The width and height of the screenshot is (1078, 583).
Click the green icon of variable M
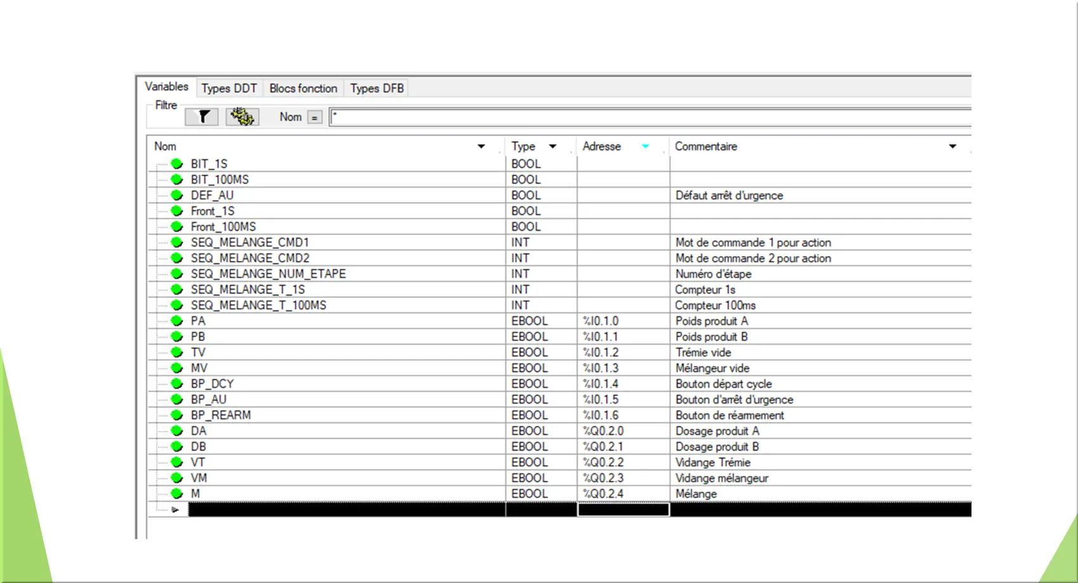point(177,494)
